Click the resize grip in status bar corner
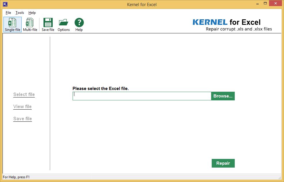This screenshot has width=284, height=182. point(280,178)
